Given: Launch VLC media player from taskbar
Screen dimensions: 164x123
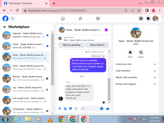Looking at the screenshot, I should coord(50,119).
